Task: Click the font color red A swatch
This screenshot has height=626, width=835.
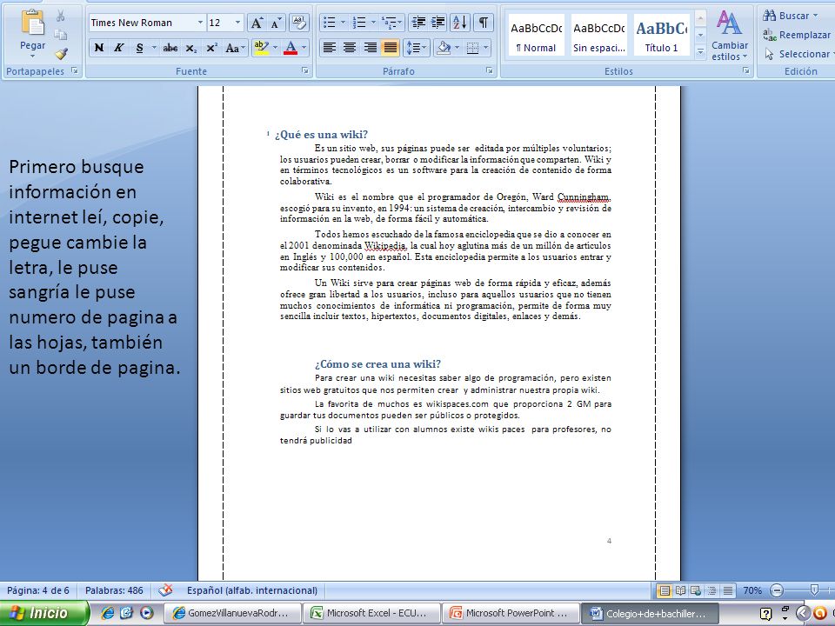Action: tap(291, 48)
